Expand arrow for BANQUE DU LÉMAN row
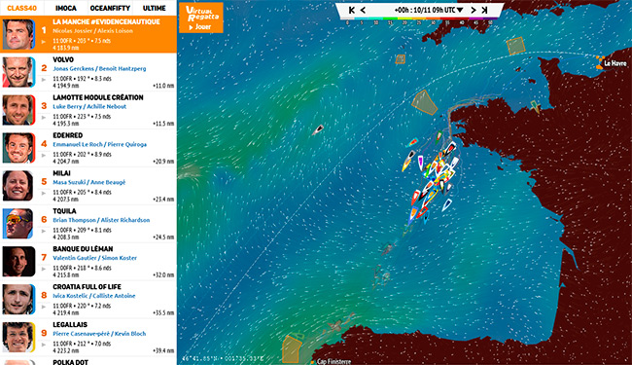This screenshot has width=632, height=365. 44,269
